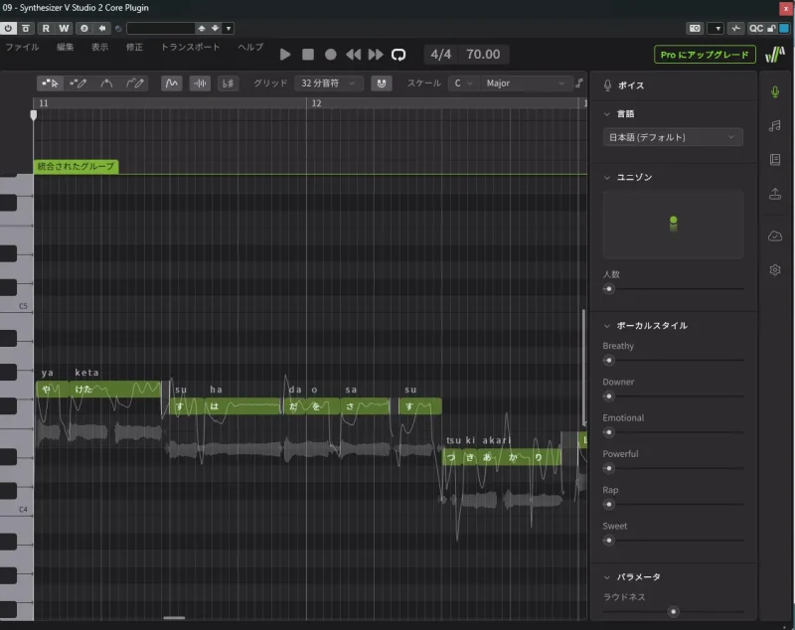
Task: Toggle the plugin power bypass button
Action: pos(8,29)
